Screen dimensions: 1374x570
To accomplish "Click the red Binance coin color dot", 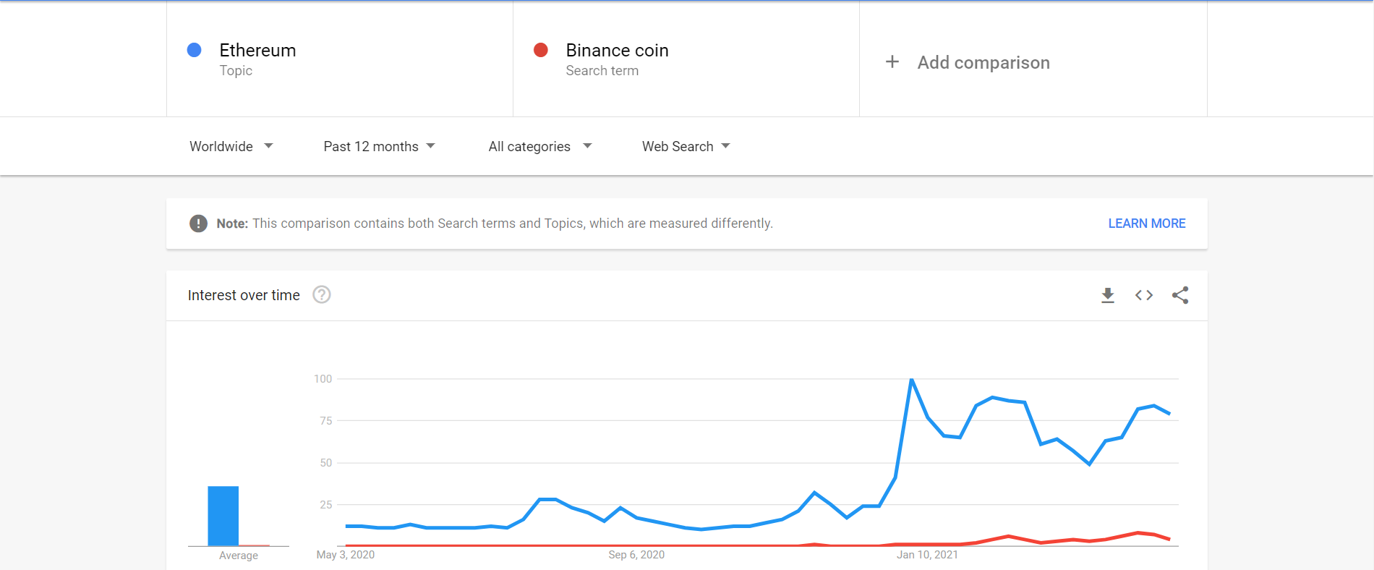I will pos(540,50).
